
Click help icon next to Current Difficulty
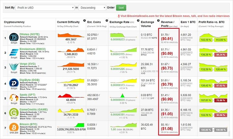coord(84,20)
